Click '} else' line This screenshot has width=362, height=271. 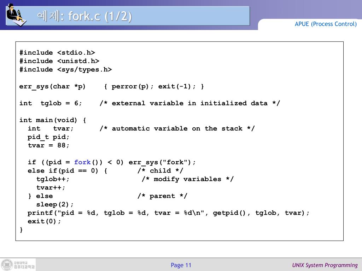point(40,196)
